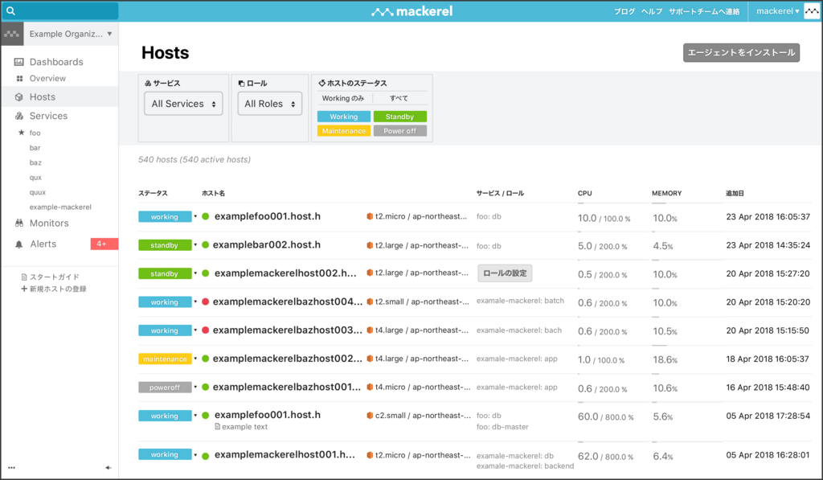Screen dimensions: 823x480
Task: Click the ホスト名 column header
Action: 213,193
